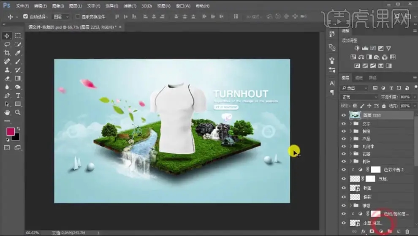
Task: Click the Add layer mask icon
Action: [372, 231]
